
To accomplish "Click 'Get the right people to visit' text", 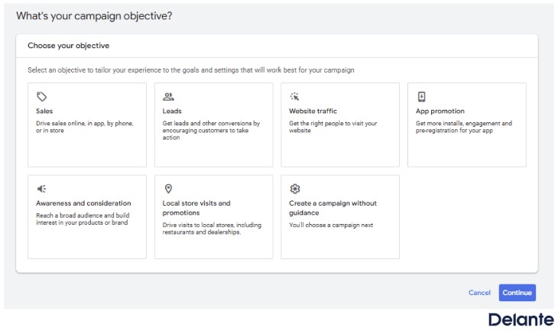I will pyautogui.click(x=333, y=127).
